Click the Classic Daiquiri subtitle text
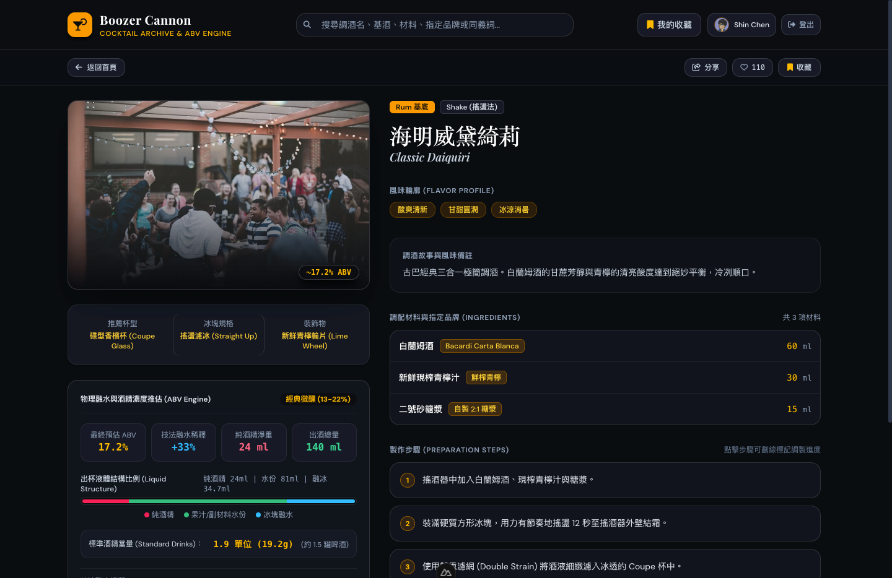The image size is (892, 578). (x=430, y=158)
